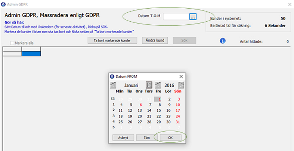Viewport: 294px width, 151px height.
Task: Select the highlighted blue grid cell
Action: (31, 54)
